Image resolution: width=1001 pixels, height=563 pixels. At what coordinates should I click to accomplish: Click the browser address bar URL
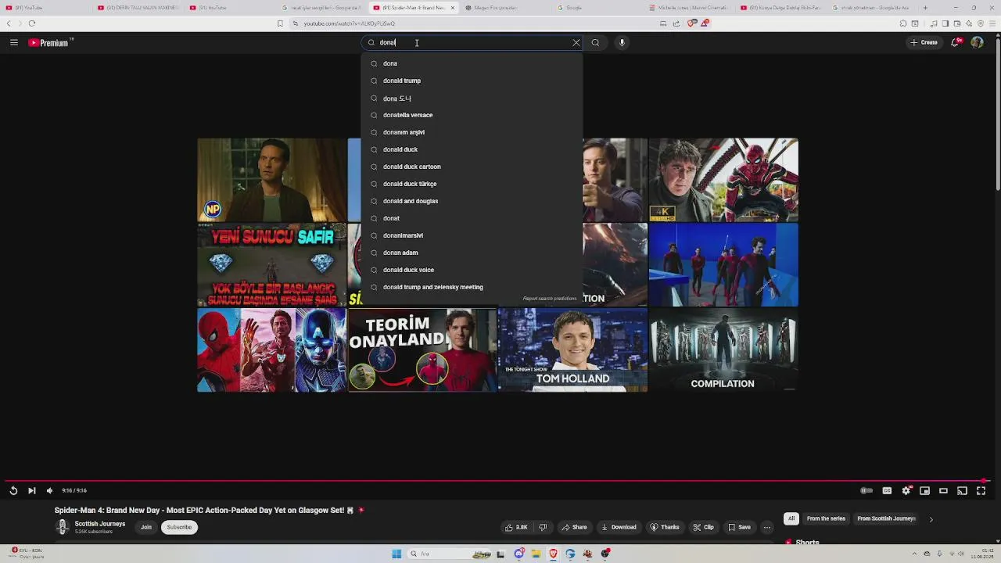click(348, 23)
